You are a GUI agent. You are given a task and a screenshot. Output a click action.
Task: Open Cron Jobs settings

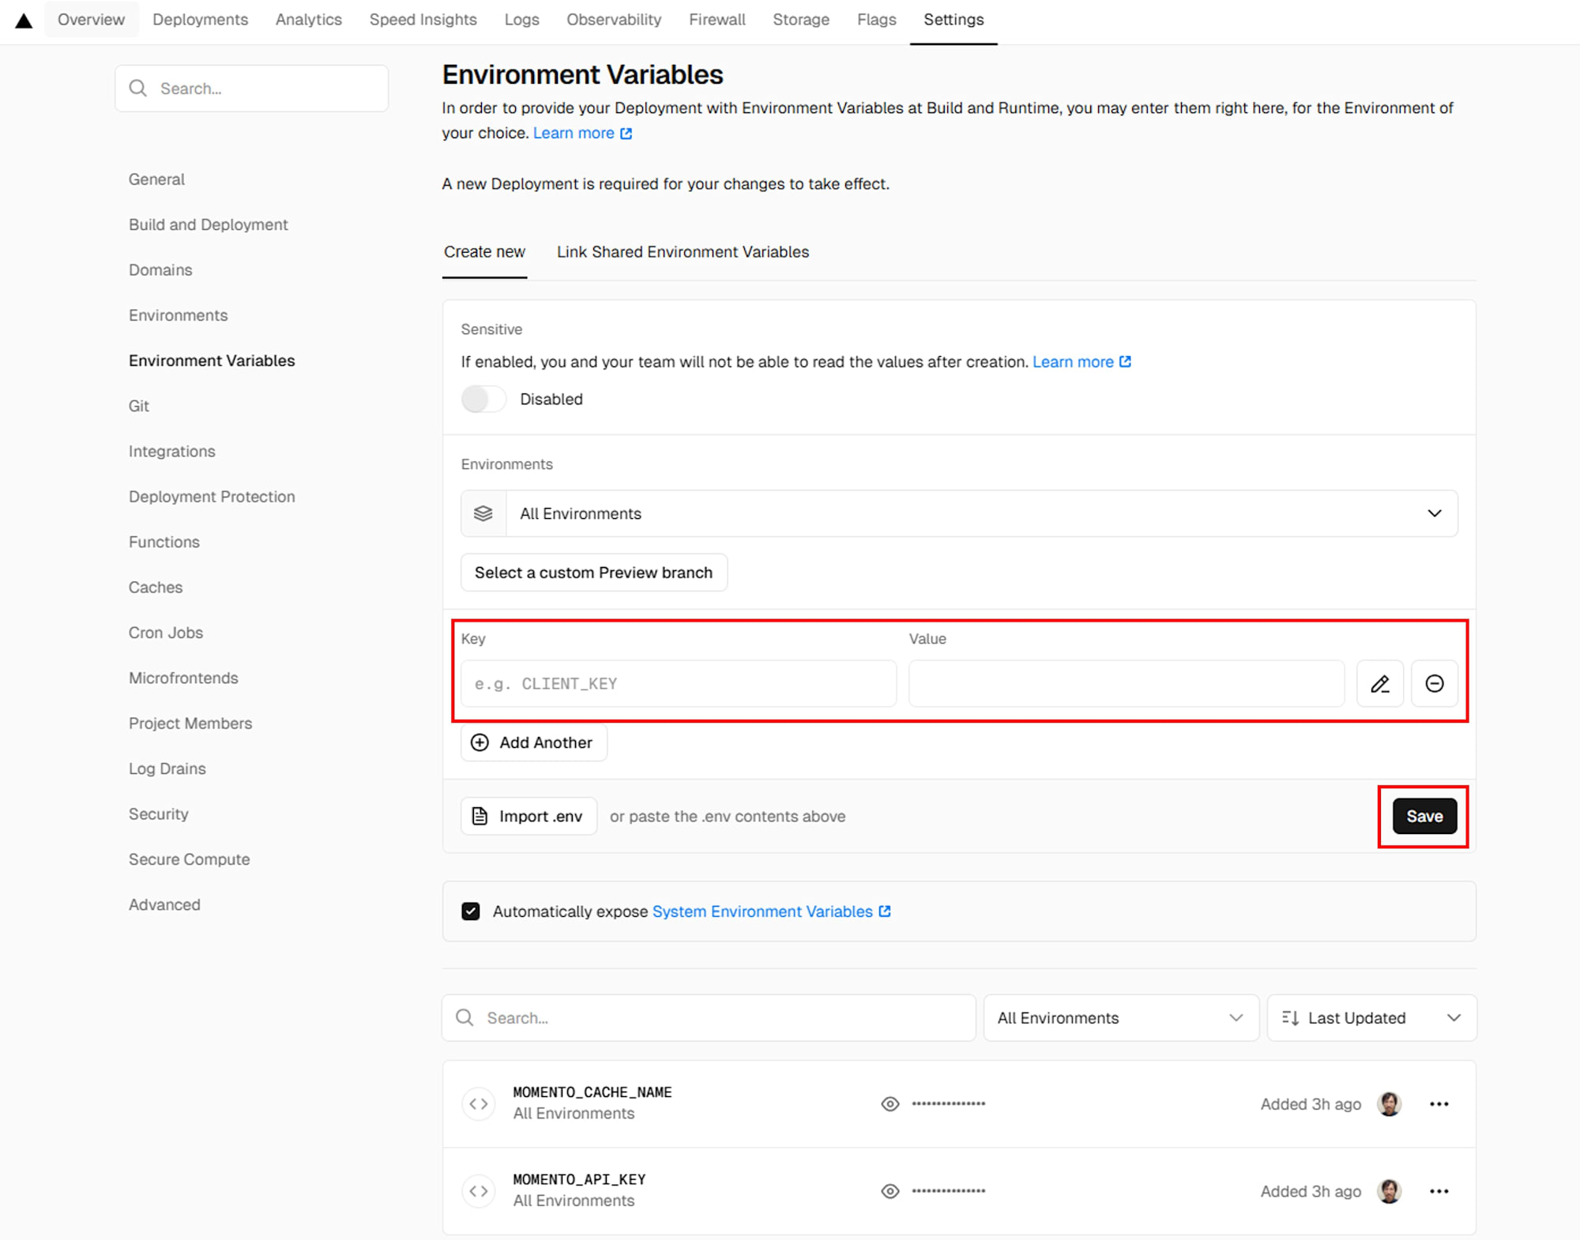(166, 633)
